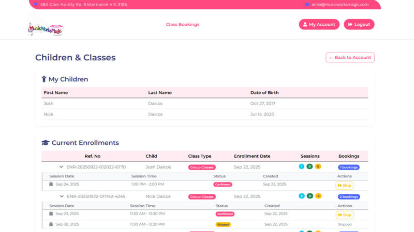Click the calendar icon for Sep 24, 2025
The width and height of the screenshot is (414, 232).
pos(51,184)
